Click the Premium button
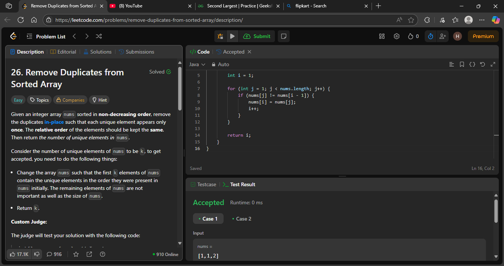Viewport: 504px width, 266px height. [x=483, y=37]
